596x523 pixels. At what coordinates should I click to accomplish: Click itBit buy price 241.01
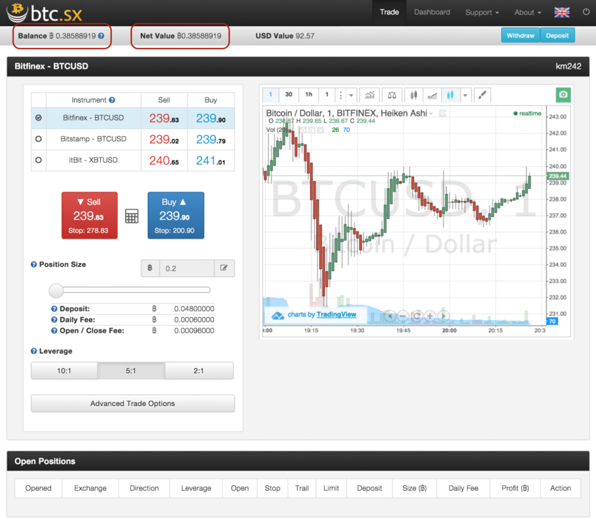[x=211, y=161]
